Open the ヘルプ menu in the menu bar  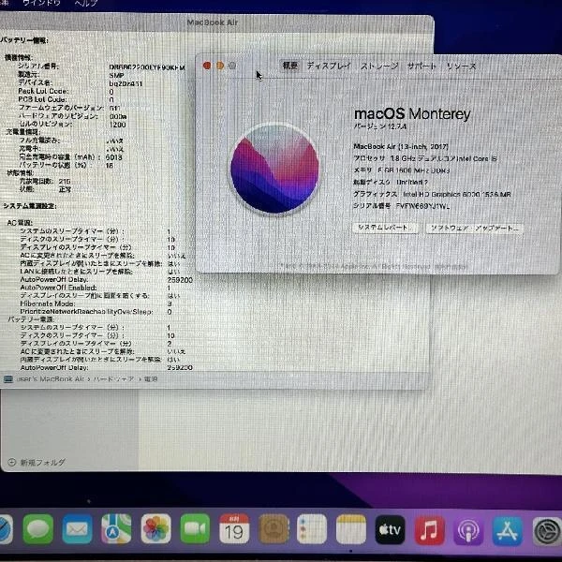point(86,3)
